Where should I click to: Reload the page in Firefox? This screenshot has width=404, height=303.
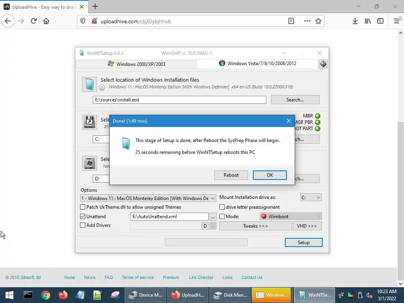34,21
